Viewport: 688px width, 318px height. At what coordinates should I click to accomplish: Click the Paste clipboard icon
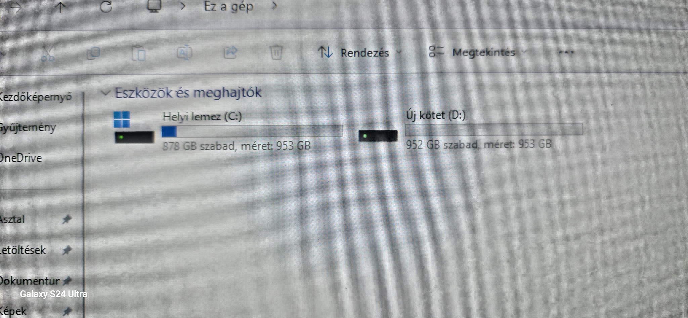point(138,53)
